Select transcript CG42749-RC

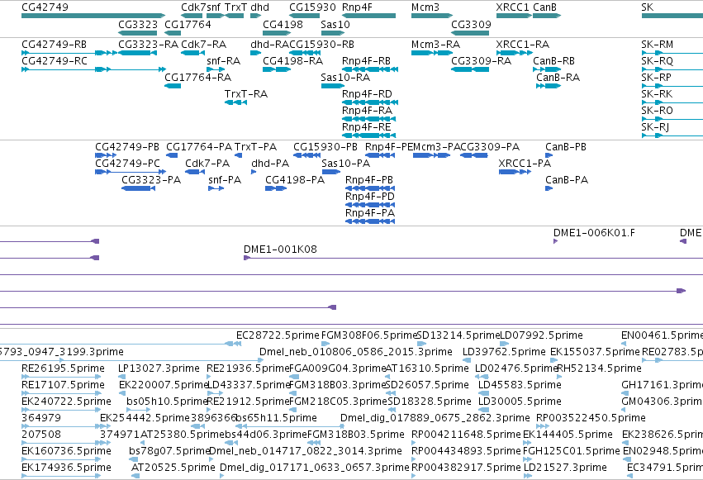click(93, 69)
